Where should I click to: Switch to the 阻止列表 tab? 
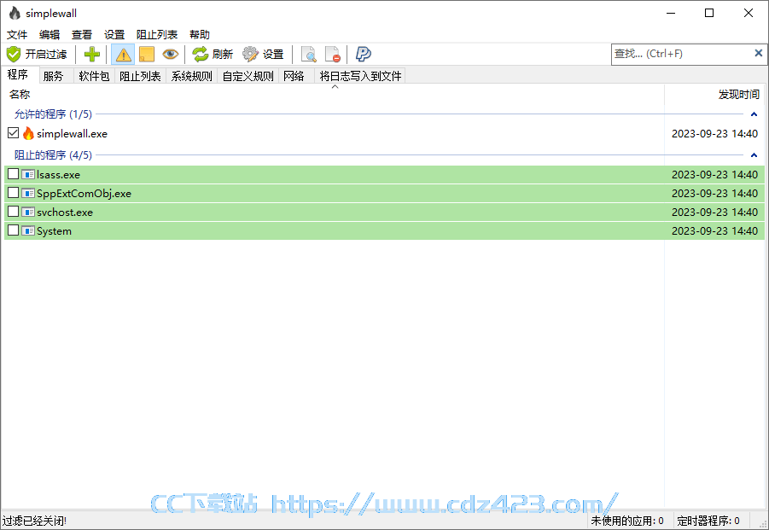pos(140,76)
